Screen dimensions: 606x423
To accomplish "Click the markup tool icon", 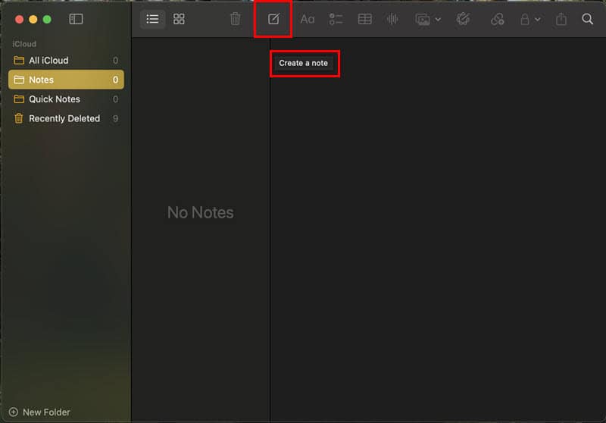I will point(463,19).
